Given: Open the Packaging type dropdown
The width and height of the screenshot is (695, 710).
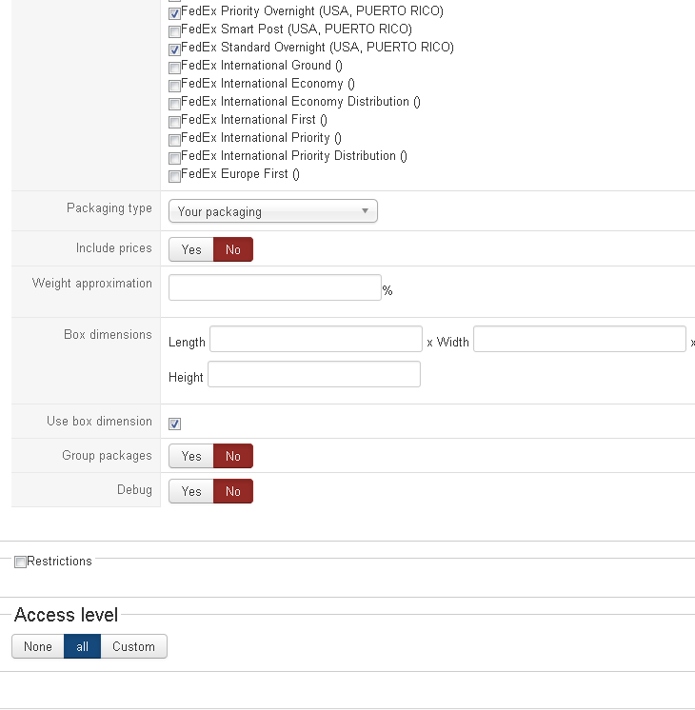Looking at the screenshot, I should 272,211.
